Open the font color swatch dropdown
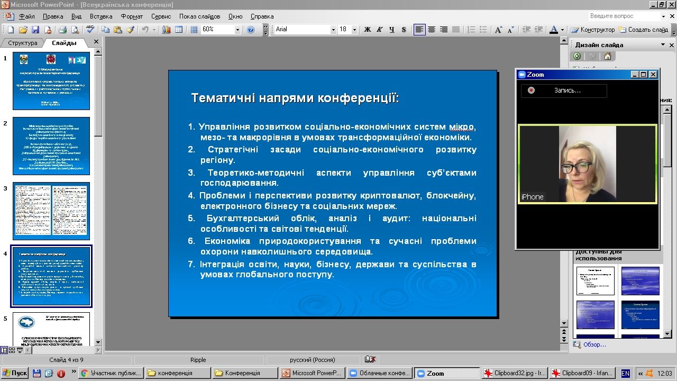This screenshot has width=677, height=381. click(562, 30)
